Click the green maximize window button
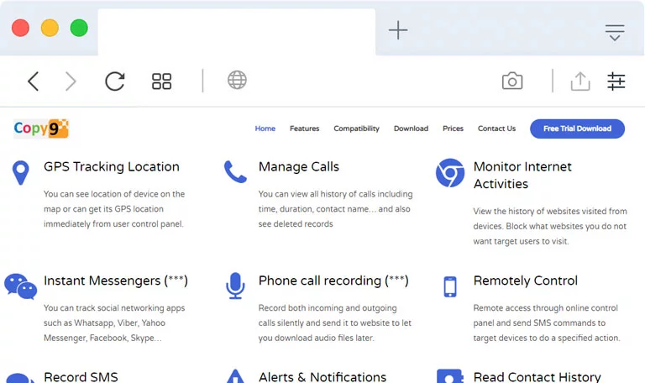 (x=79, y=28)
